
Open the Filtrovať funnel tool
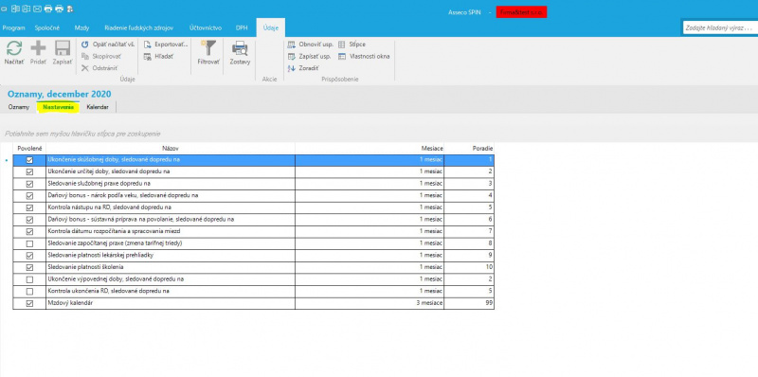(x=208, y=48)
